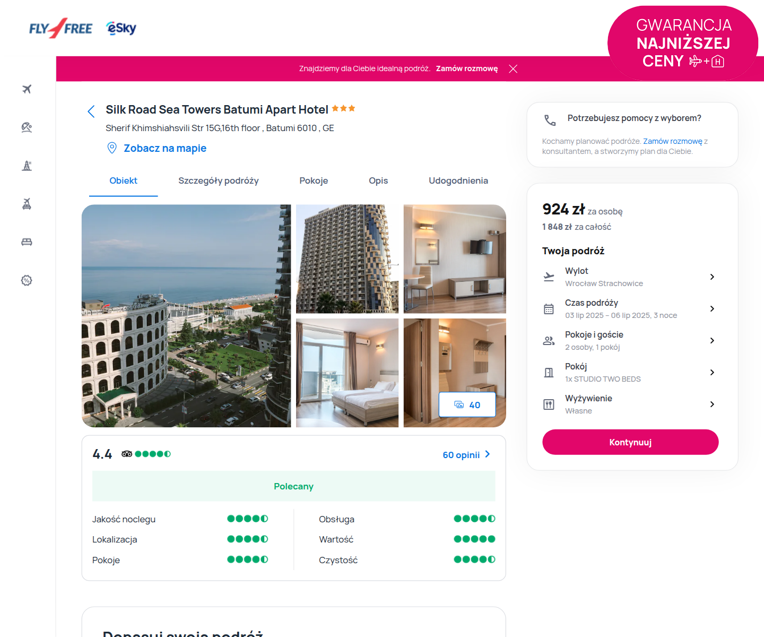Screen dimensions: 764x637
Task: Expand the Pokoje i goście row
Action: [630, 340]
